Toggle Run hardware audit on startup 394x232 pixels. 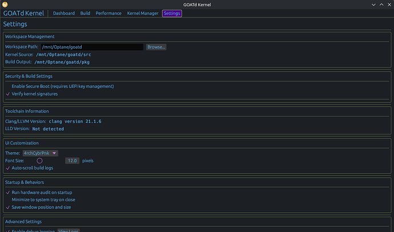coord(8,193)
